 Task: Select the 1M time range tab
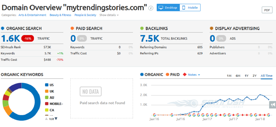click(x=229, y=76)
